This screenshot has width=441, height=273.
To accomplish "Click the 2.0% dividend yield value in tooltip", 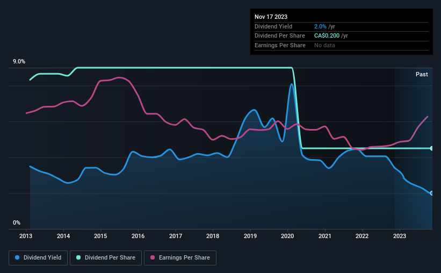I will [x=320, y=26].
